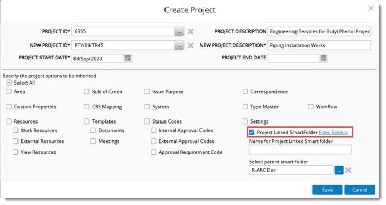The image size is (386, 205).
Task: Open the Project End Date calendar picker
Action: click(323, 58)
